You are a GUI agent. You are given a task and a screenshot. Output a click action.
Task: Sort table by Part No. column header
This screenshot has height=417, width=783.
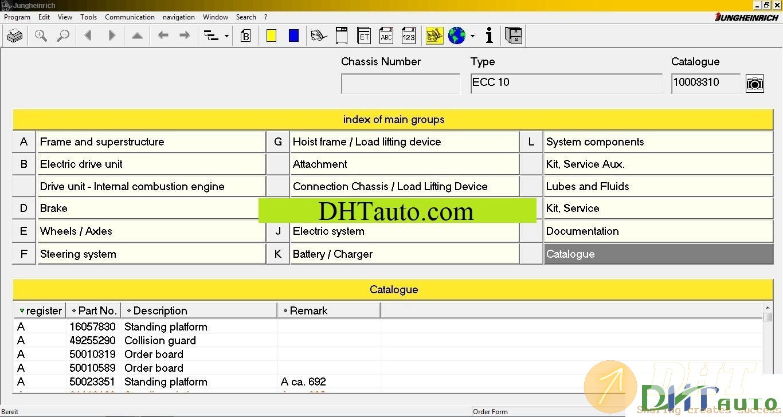pyautogui.click(x=93, y=310)
